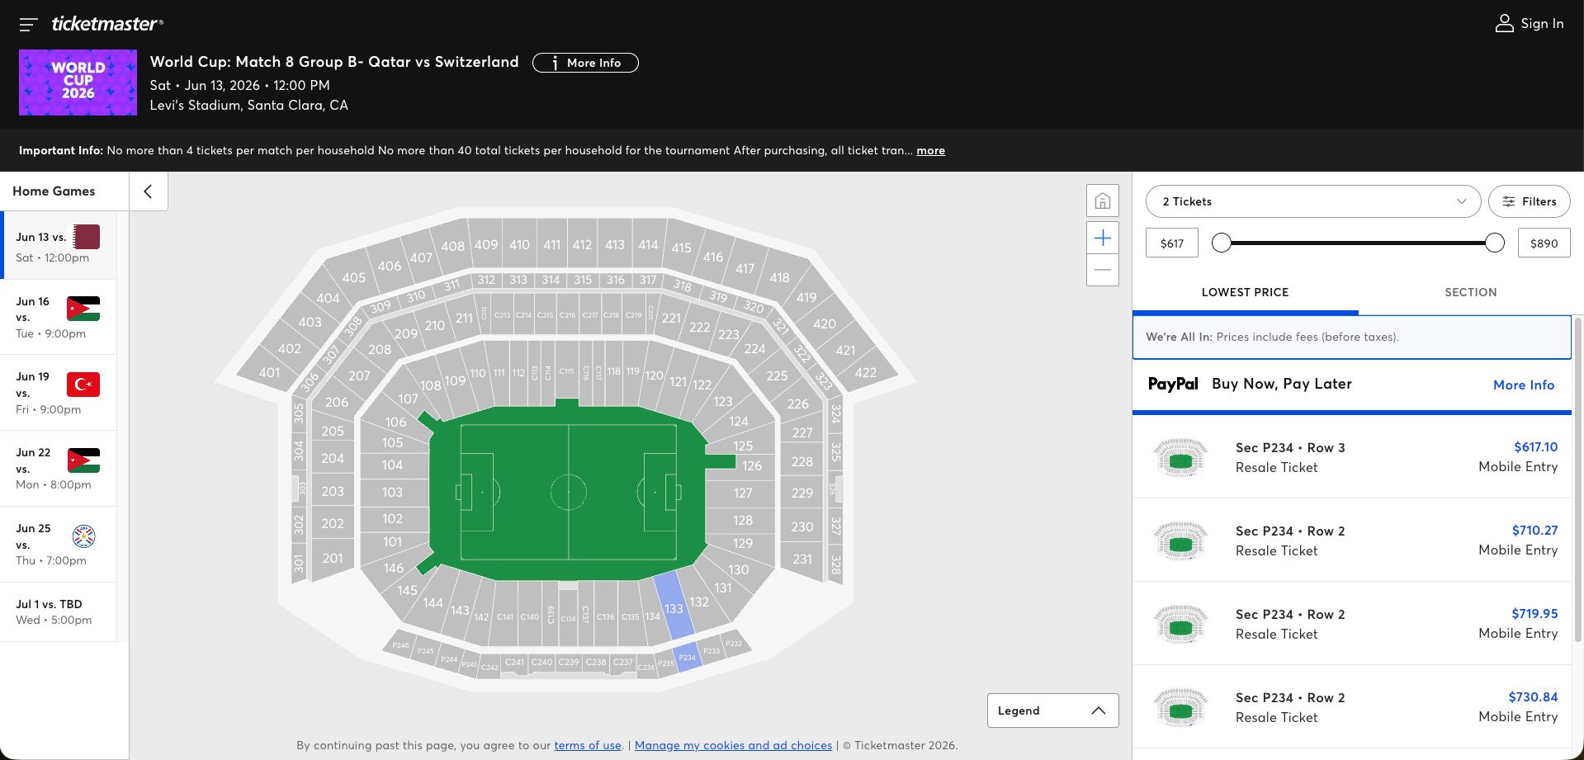Click the Sign In user icon
Viewport: 1584px width, 760px height.
(1504, 24)
